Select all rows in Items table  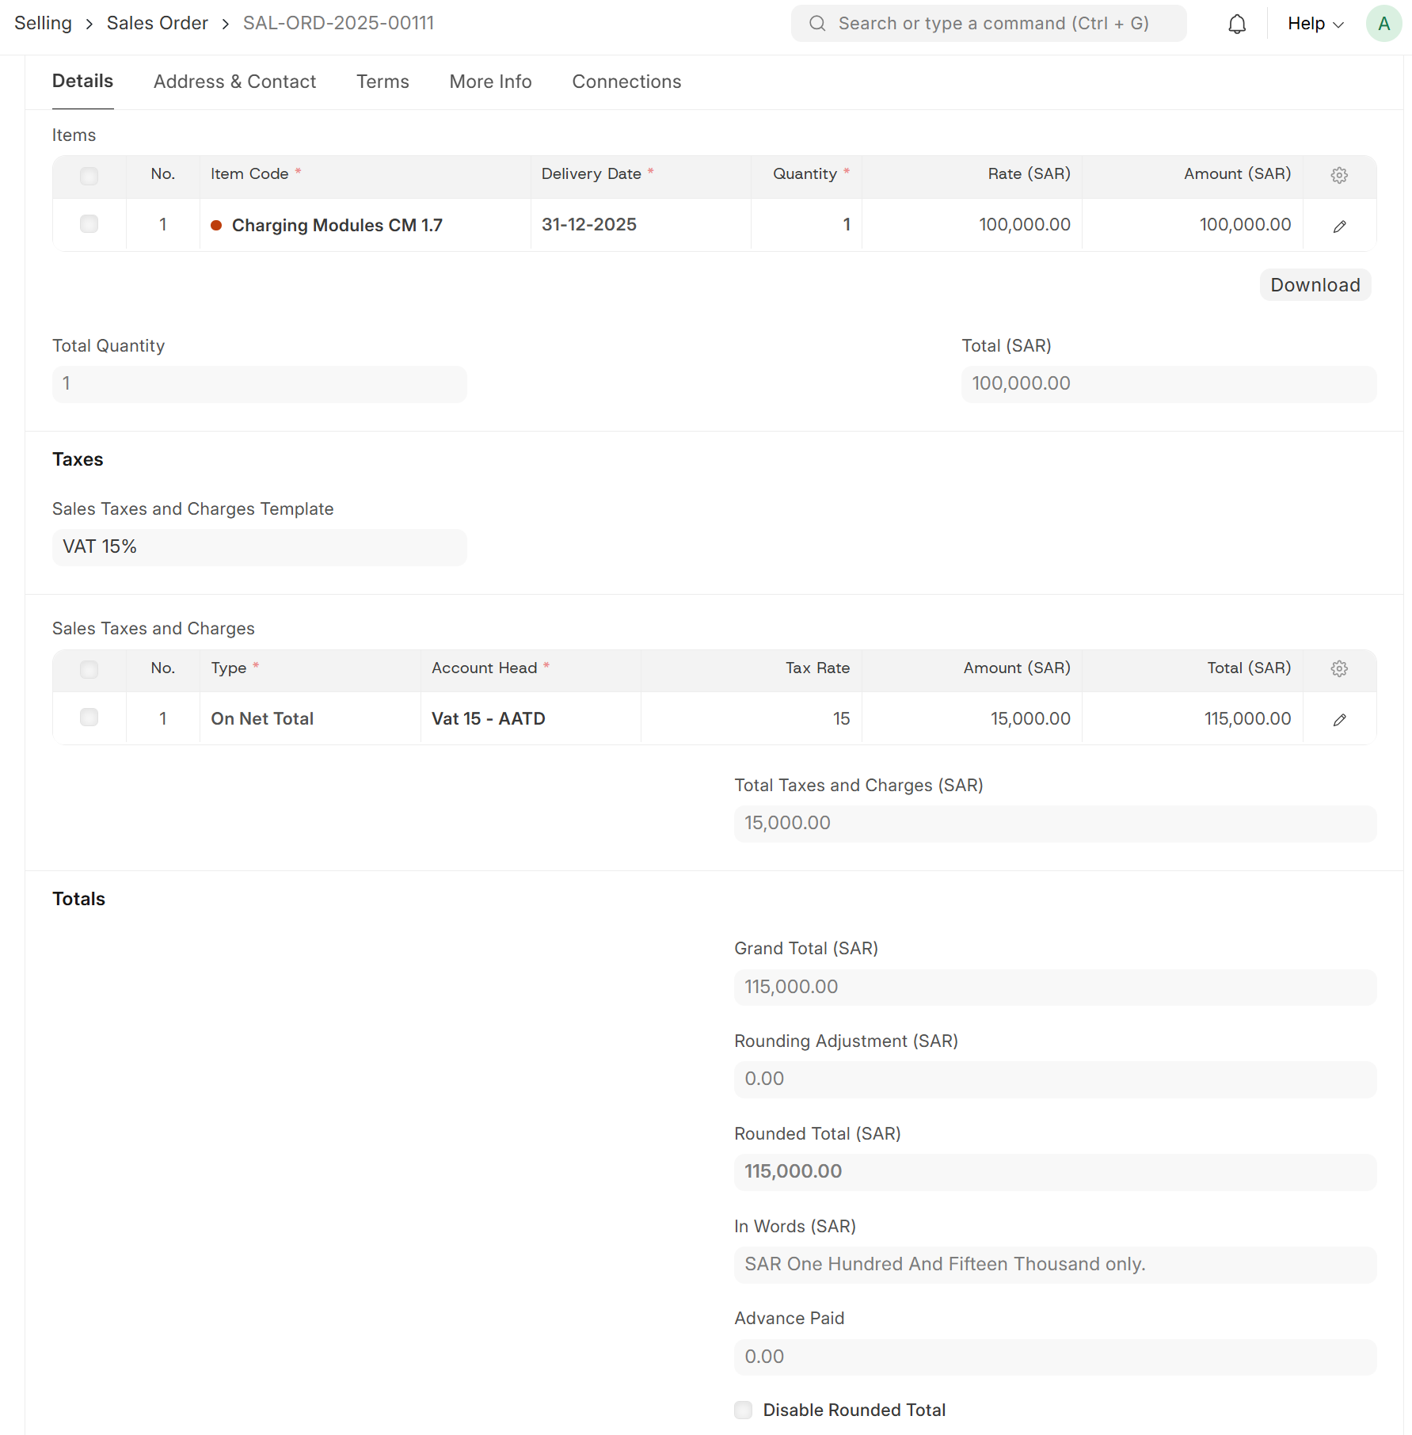tap(89, 175)
